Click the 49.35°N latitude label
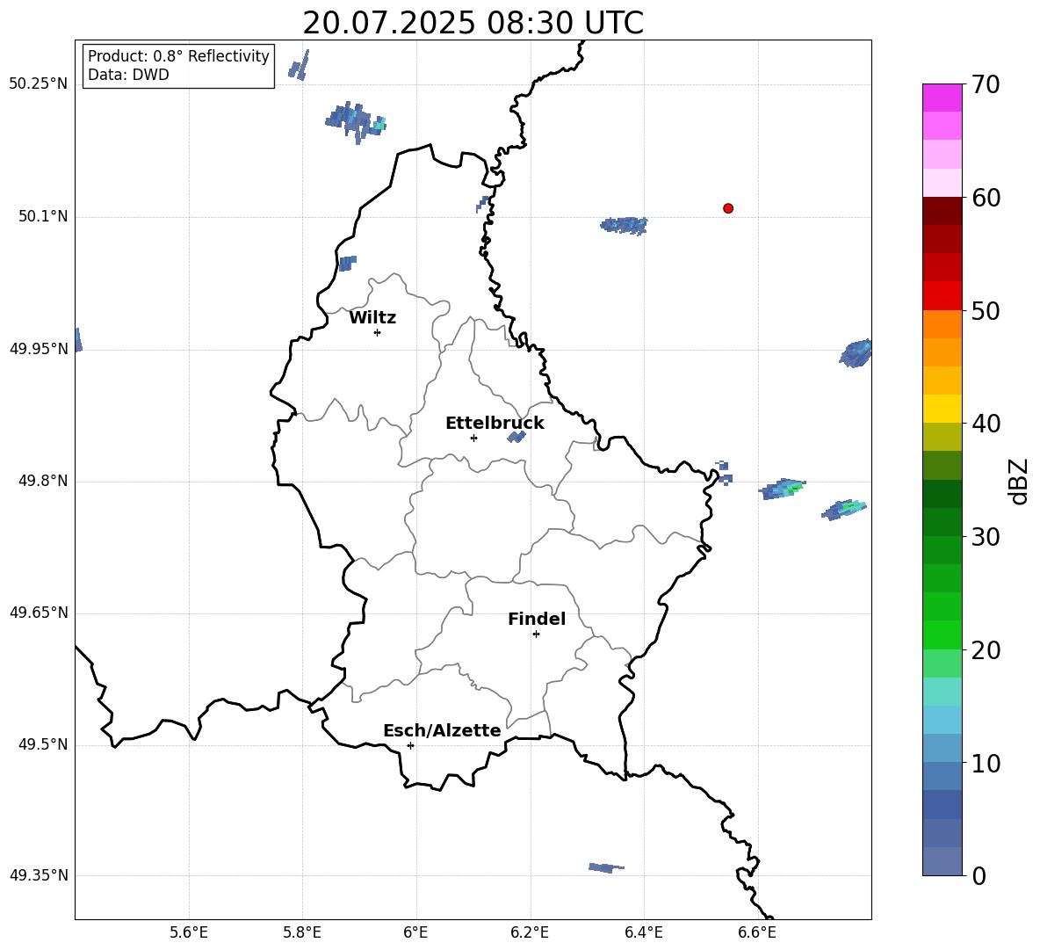This screenshot has width=1040, height=950. tap(38, 875)
